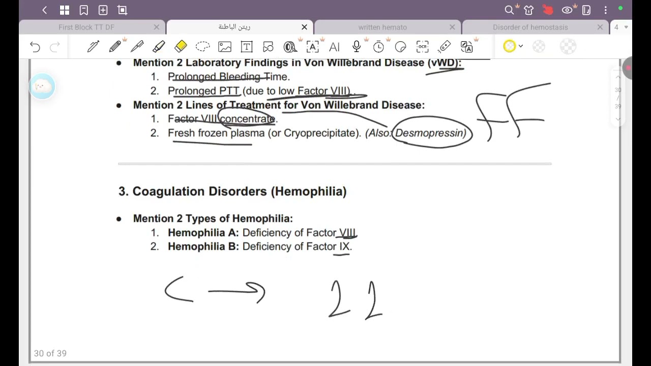Open the notes grid overview icon
Screen dimensions: 651x366
64,10
